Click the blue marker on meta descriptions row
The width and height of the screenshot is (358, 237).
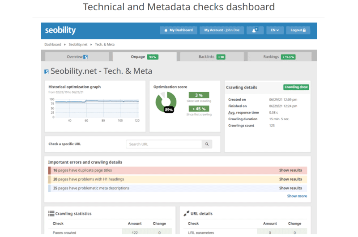[x=49, y=188]
